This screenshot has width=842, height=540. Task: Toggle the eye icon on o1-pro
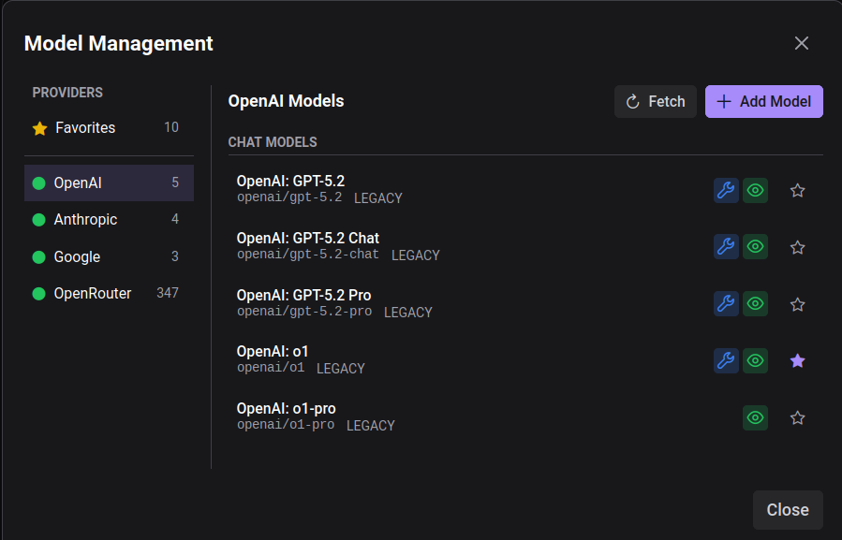click(x=755, y=417)
